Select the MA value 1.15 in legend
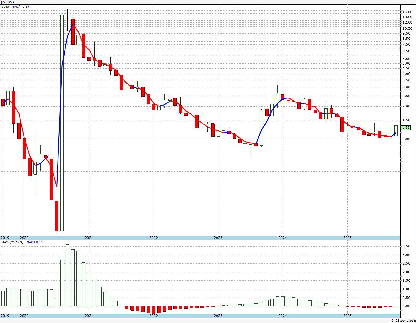 (26, 6)
